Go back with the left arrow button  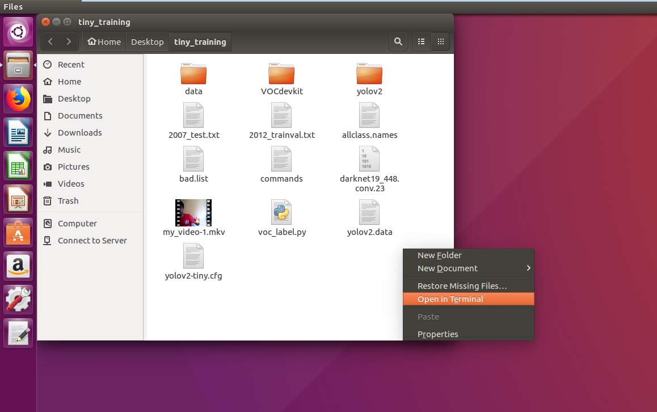click(50, 41)
